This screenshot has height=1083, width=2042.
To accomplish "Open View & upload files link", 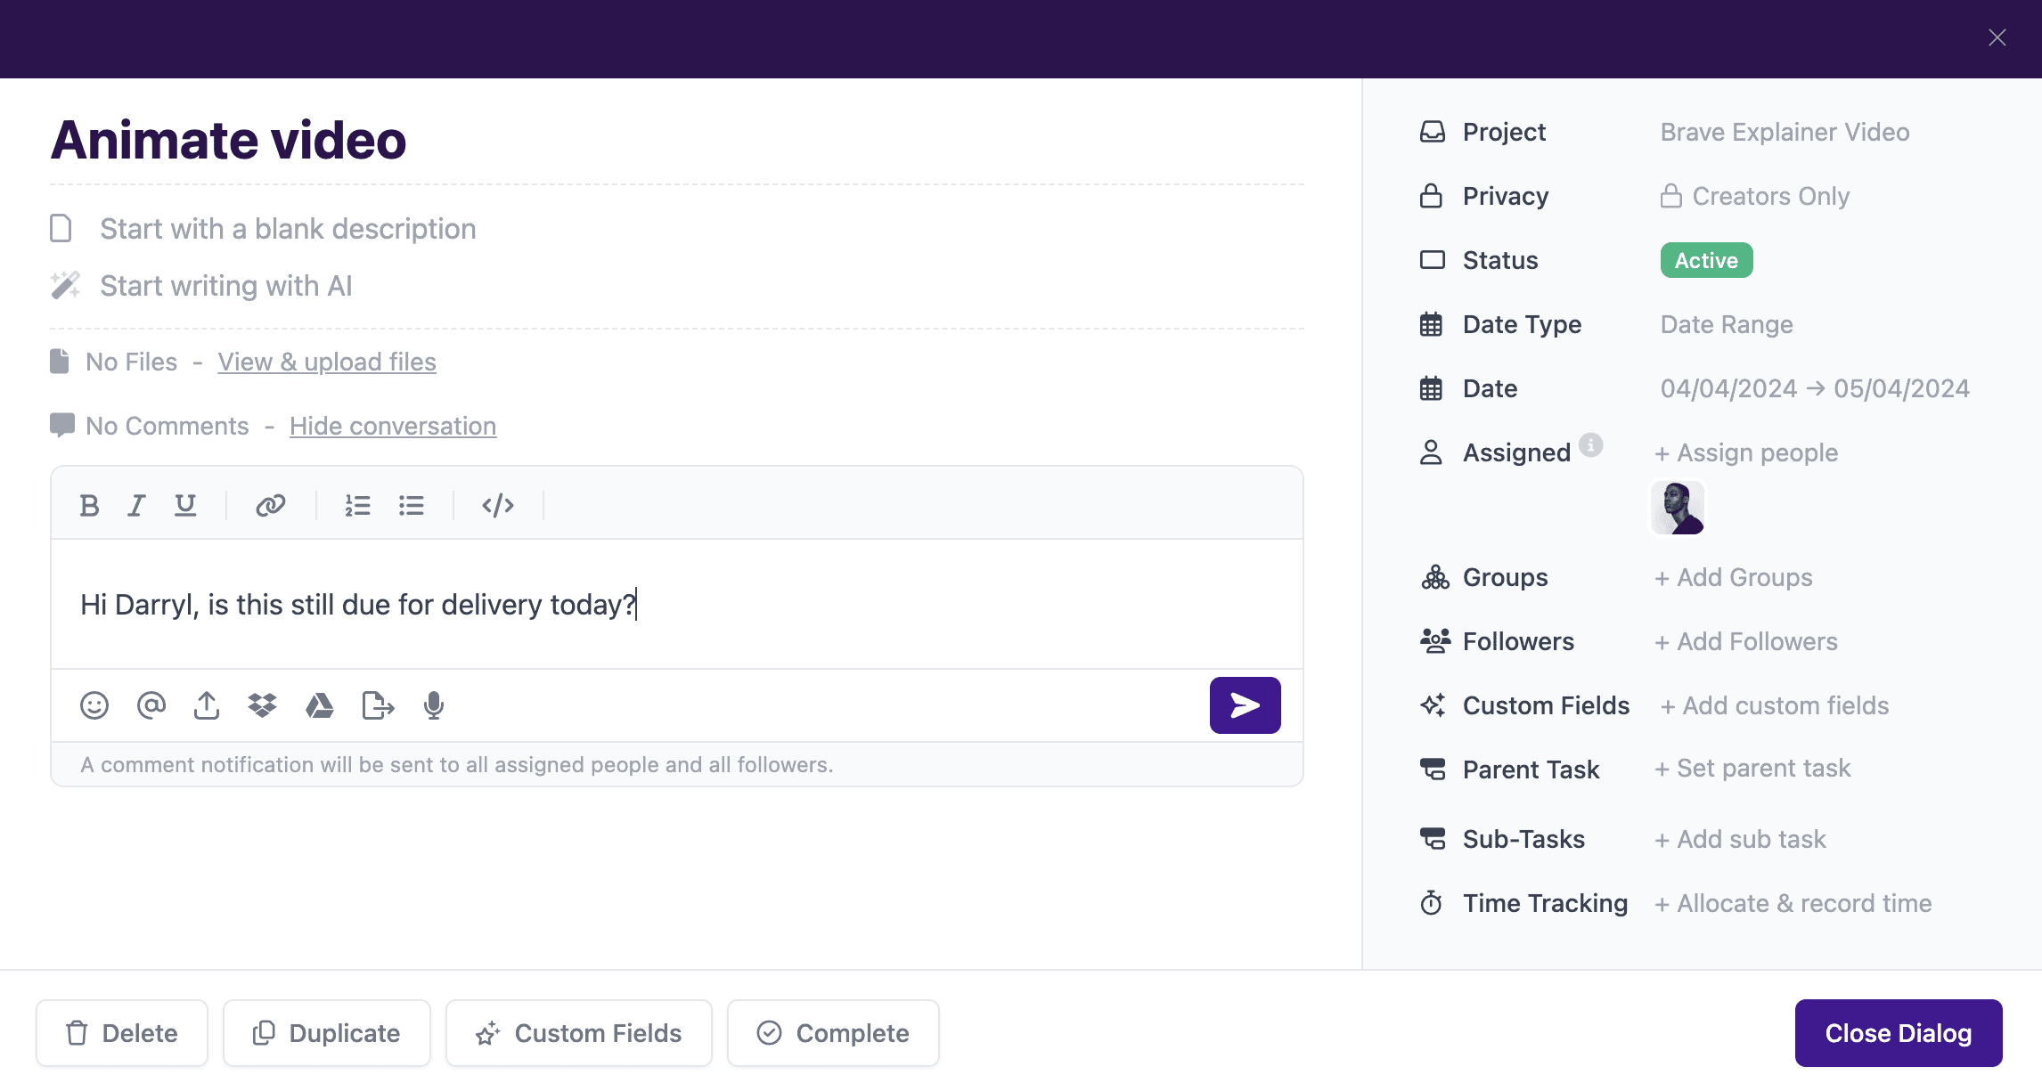I will pyautogui.click(x=327, y=362).
